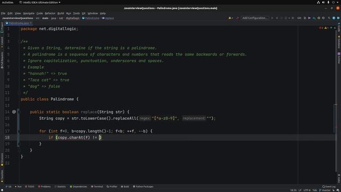Open the Edit menu
Viewport: 341px width, 192px height.
click(10, 13)
